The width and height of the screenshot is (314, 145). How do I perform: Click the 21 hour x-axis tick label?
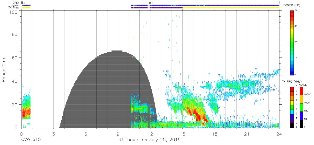(247, 134)
